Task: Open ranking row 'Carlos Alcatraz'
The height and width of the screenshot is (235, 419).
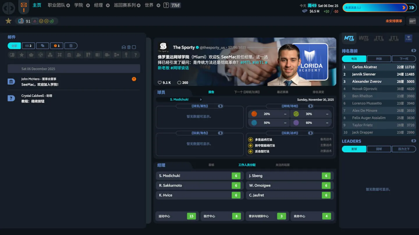Action: pos(379,67)
